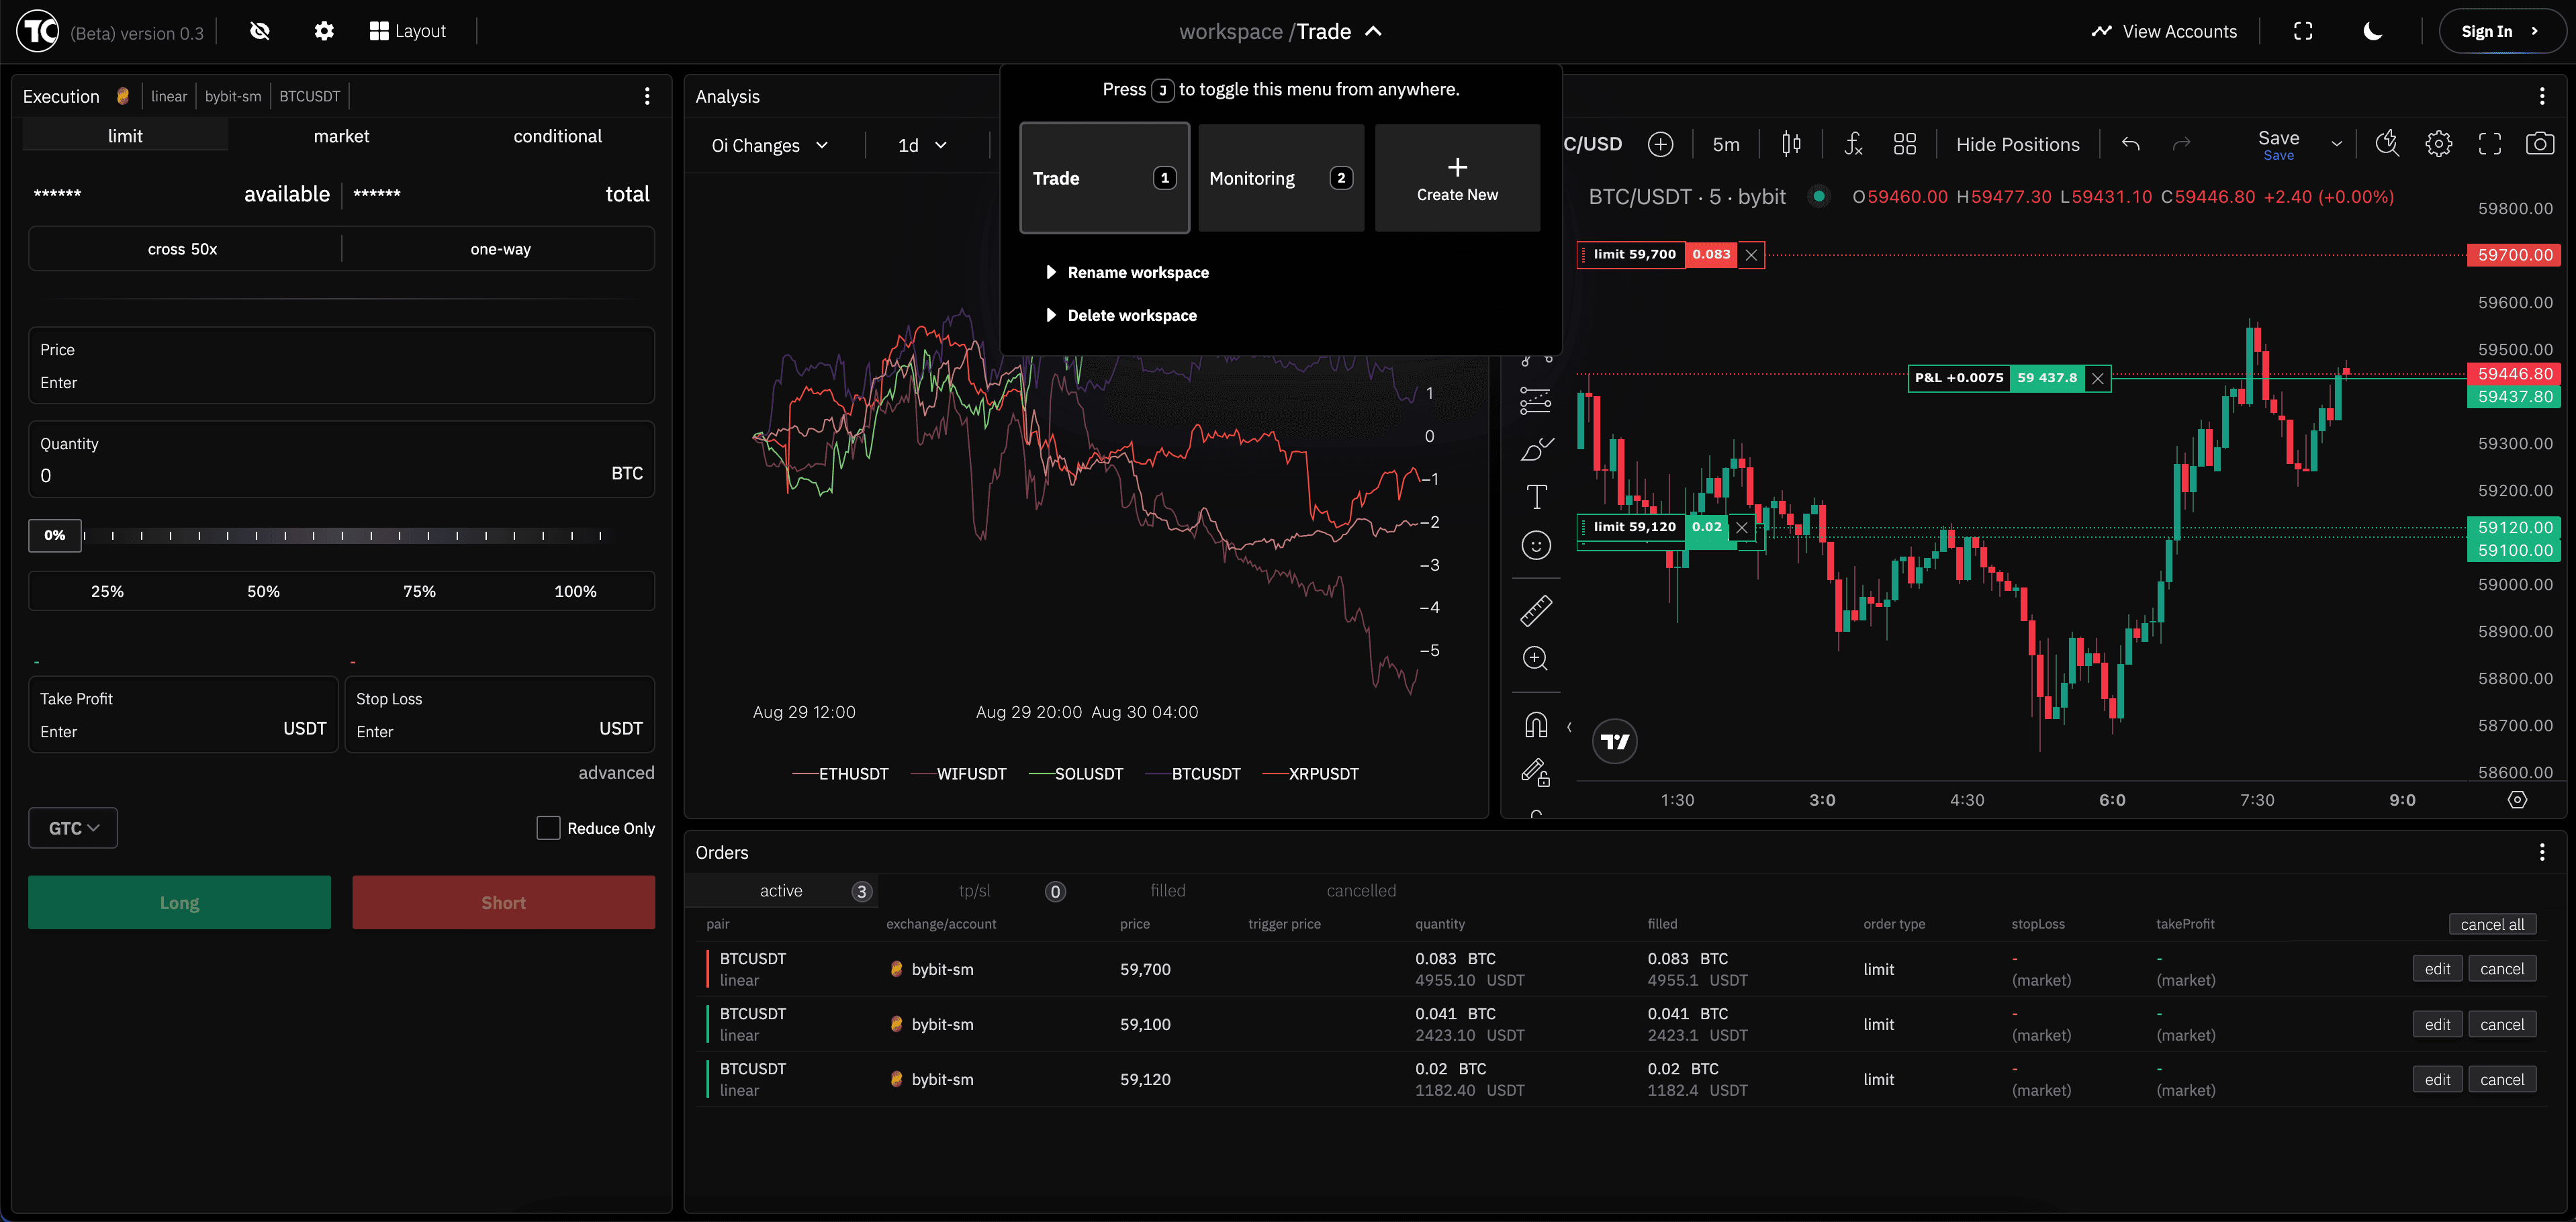2576x1222 pixels.
Task: Choose one-way position mode
Action: point(500,249)
